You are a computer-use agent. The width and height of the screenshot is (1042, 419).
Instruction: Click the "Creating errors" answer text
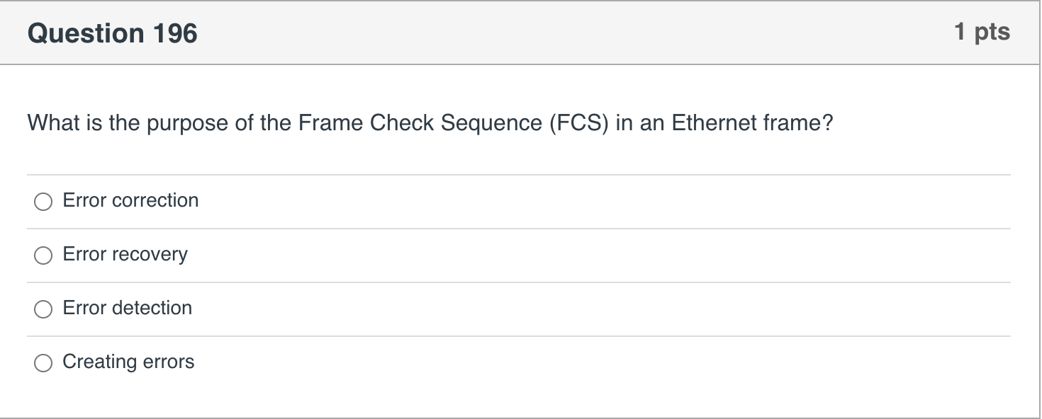coord(128,362)
